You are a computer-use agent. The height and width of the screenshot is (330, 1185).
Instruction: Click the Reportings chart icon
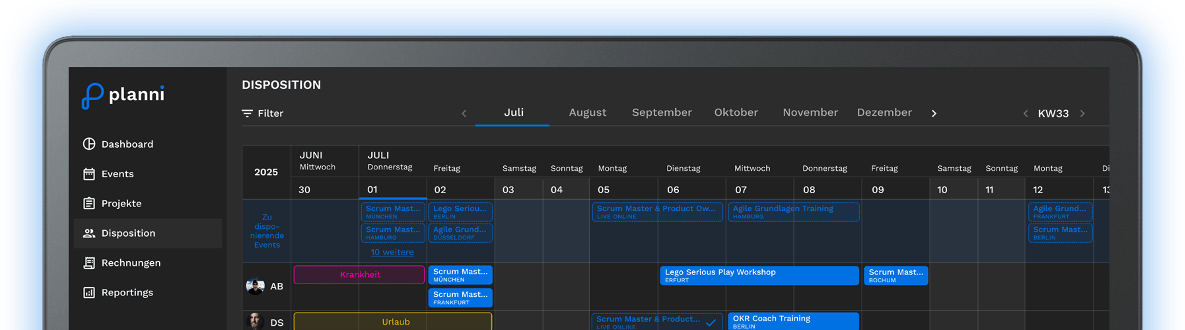tap(89, 292)
